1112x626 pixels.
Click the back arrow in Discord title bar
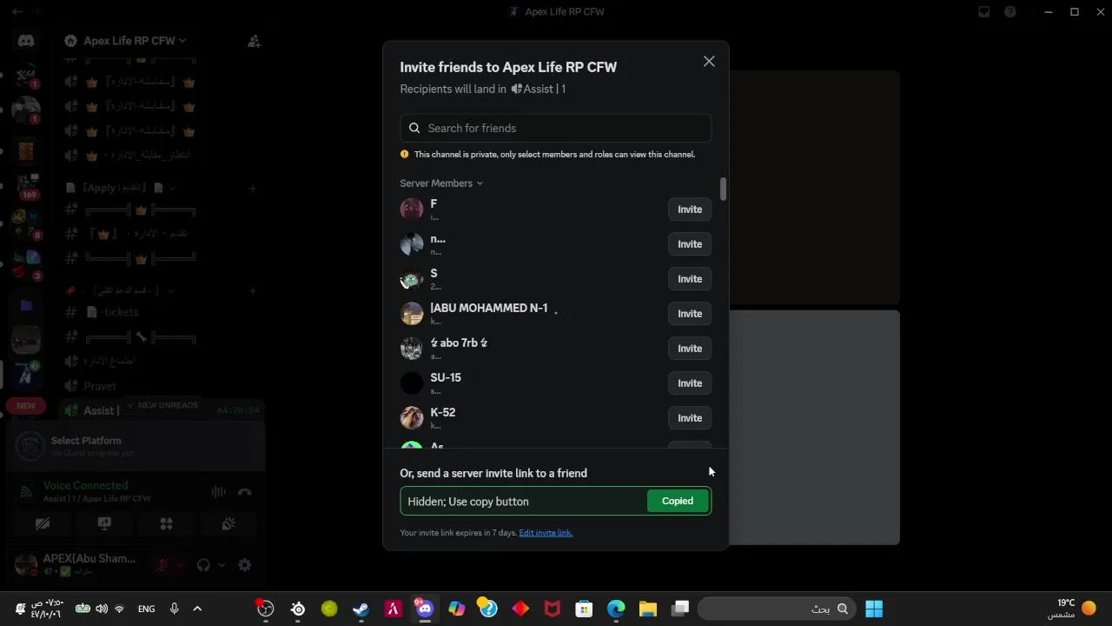tap(17, 11)
